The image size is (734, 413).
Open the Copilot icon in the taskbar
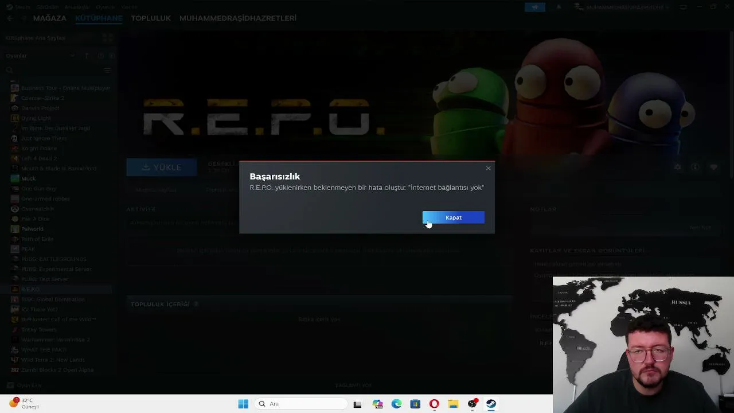pyautogui.click(x=377, y=404)
